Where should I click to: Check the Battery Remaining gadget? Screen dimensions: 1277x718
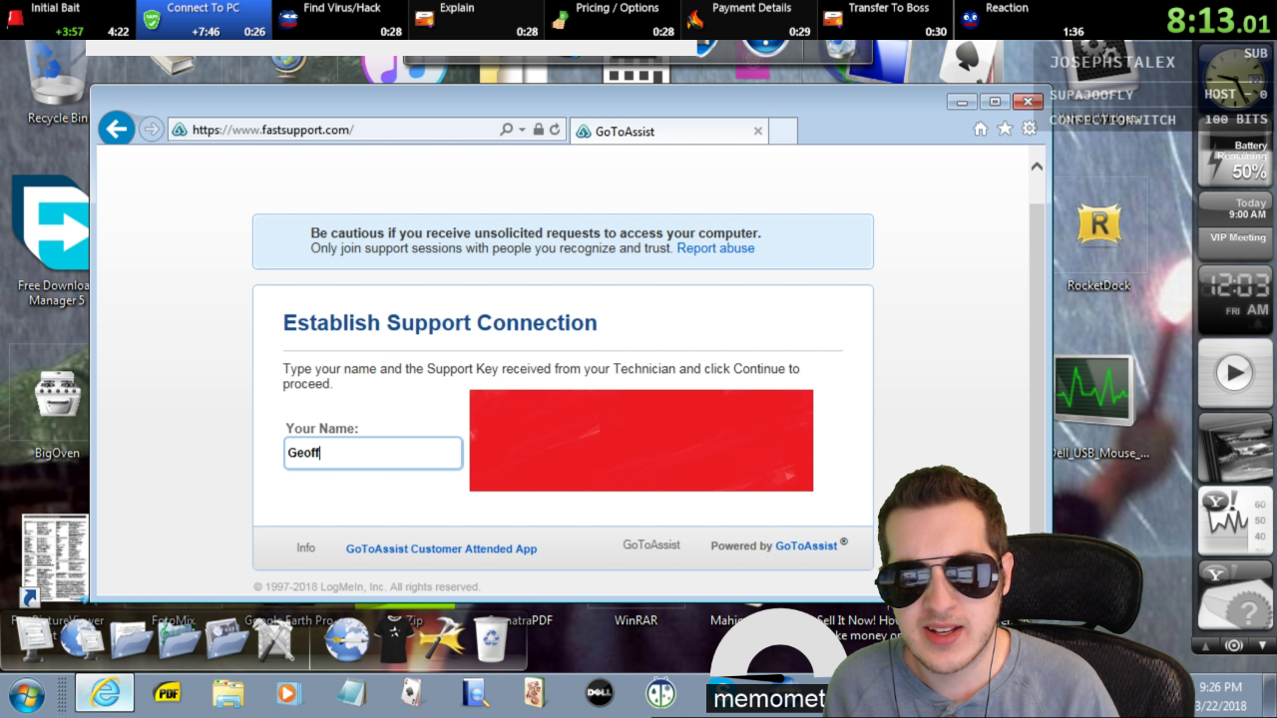click(1236, 161)
